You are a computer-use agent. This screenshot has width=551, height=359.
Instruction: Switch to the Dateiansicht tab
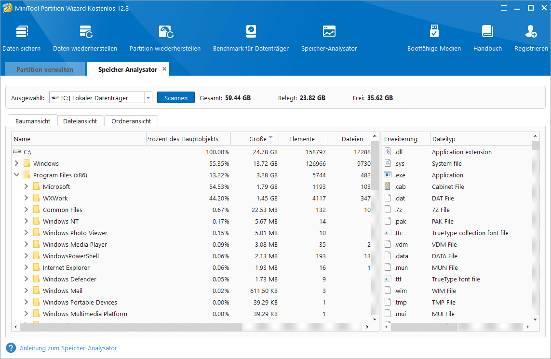click(x=80, y=121)
